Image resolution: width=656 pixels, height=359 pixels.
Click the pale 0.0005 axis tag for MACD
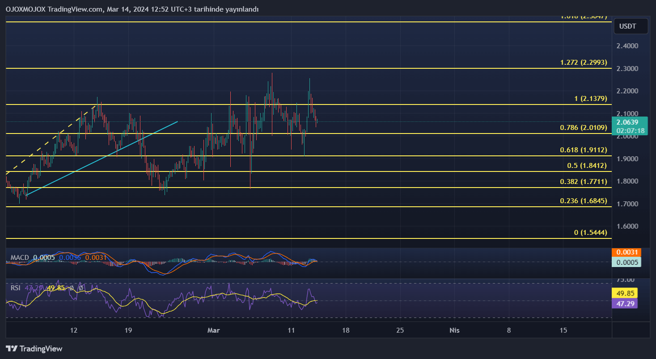(x=626, y=262)
